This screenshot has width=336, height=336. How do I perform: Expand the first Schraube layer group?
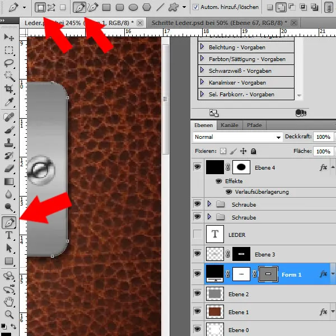[x=211, y=204]
